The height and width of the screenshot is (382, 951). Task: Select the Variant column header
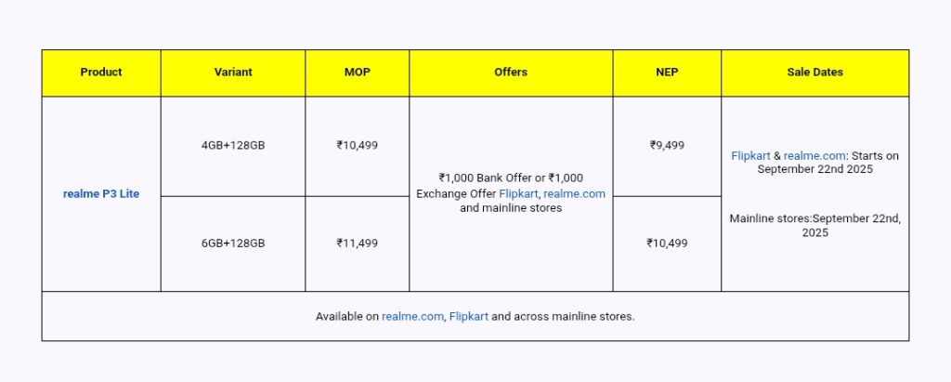point(232,72)
